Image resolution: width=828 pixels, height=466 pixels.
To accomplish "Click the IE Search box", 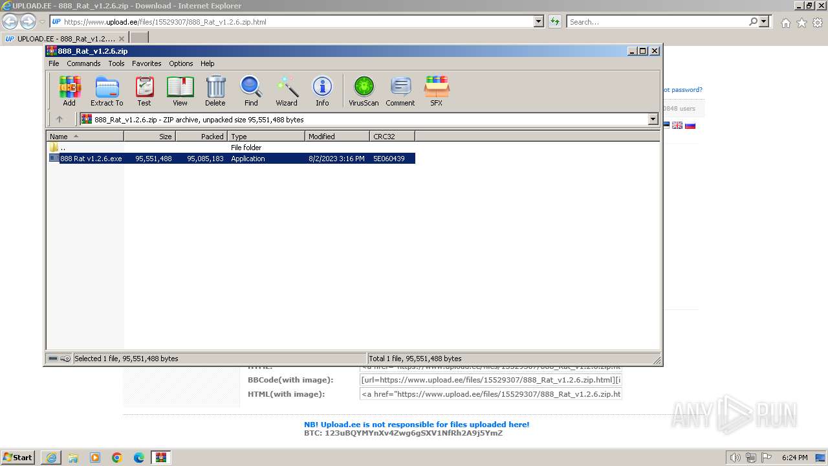I will click(657, 21).
